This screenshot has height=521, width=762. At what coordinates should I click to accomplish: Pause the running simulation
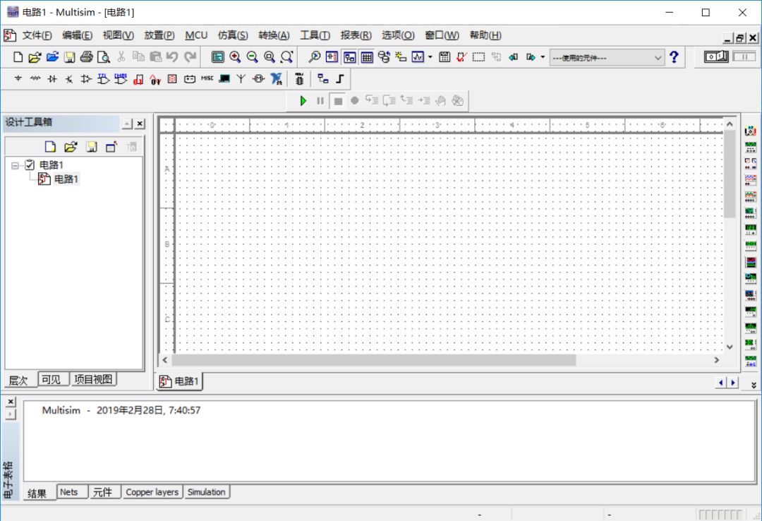(x=320, y=101)
